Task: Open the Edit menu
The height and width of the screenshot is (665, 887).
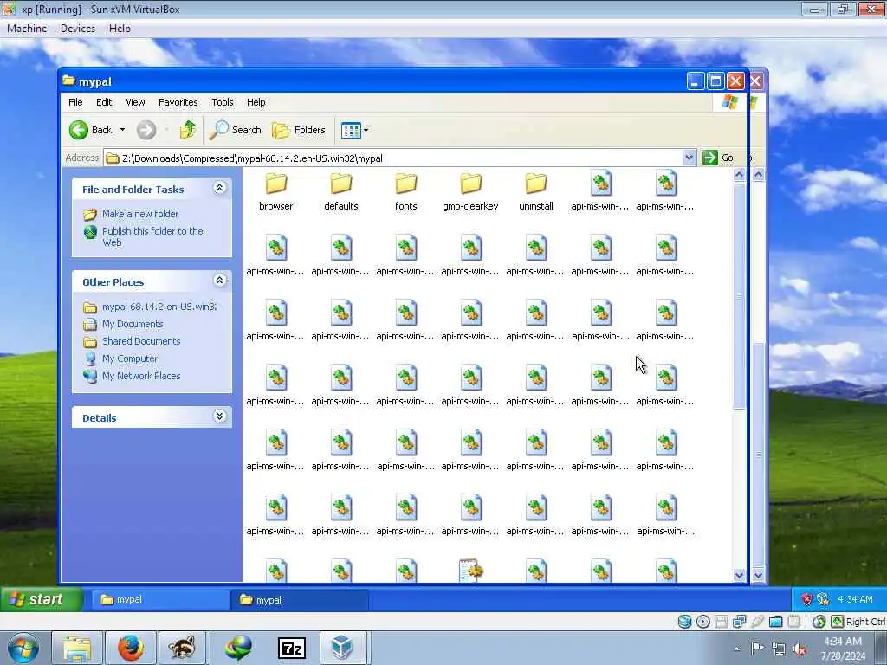Action: pyautogui.click(x=104, y=102)
